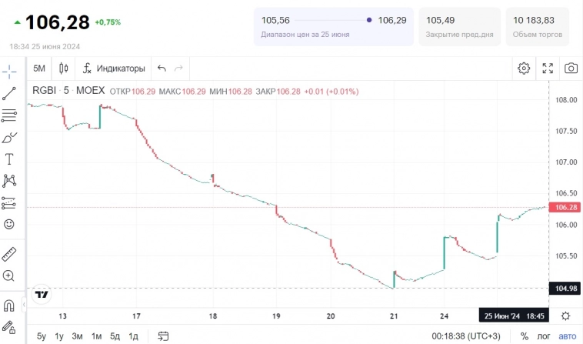Enter fullscreen chart mode
The width and height of the screenshot is (583, 344).
click(x=548, y=68)
